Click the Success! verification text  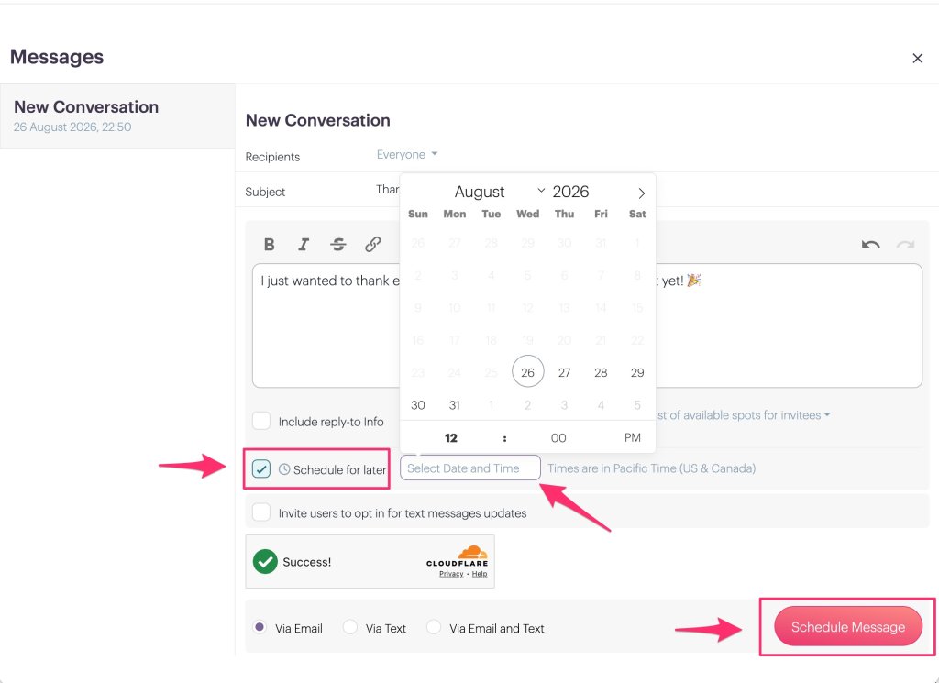306,561
